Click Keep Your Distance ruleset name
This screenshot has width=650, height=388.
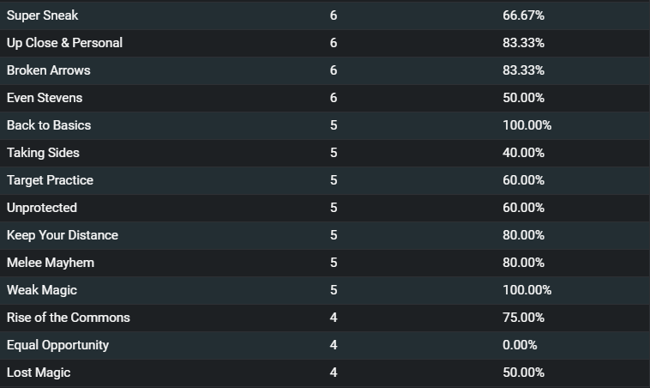(x=63, y=235)
